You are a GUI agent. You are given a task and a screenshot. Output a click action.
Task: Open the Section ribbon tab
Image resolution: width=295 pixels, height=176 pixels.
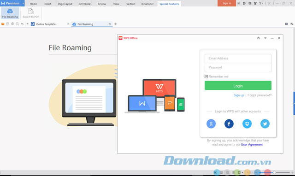[x=131, y=4]
